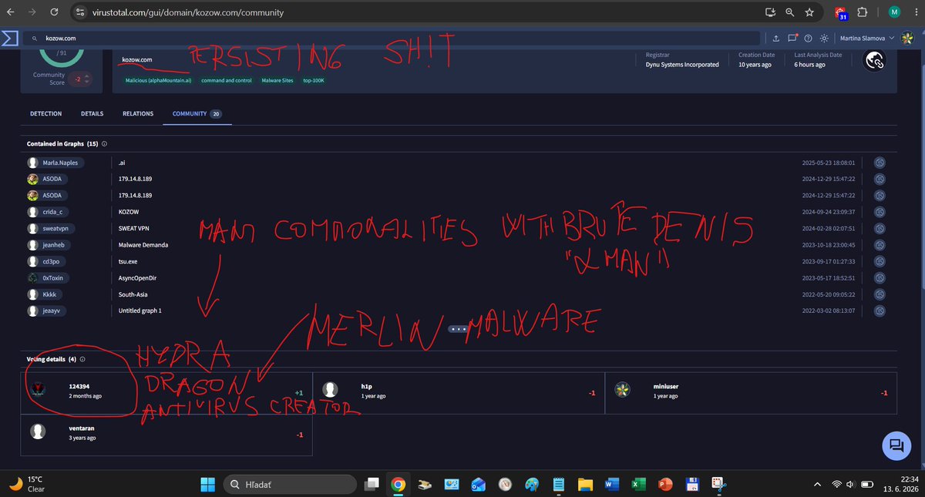The width and height of the screenshot is (925, 497).
Task: Open the notifications comment icon
Action: [792, 39]
